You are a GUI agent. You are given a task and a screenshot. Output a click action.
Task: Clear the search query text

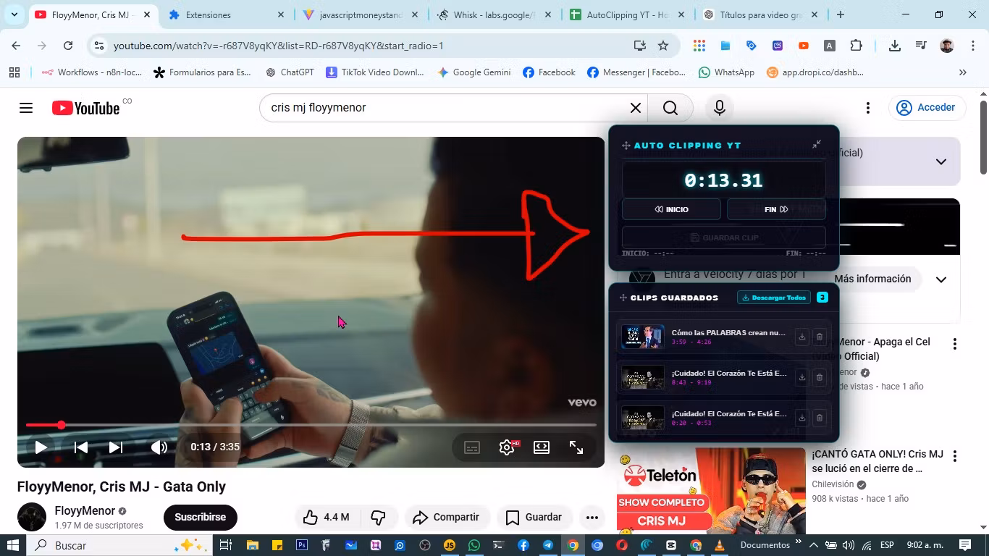coord(636,108)
